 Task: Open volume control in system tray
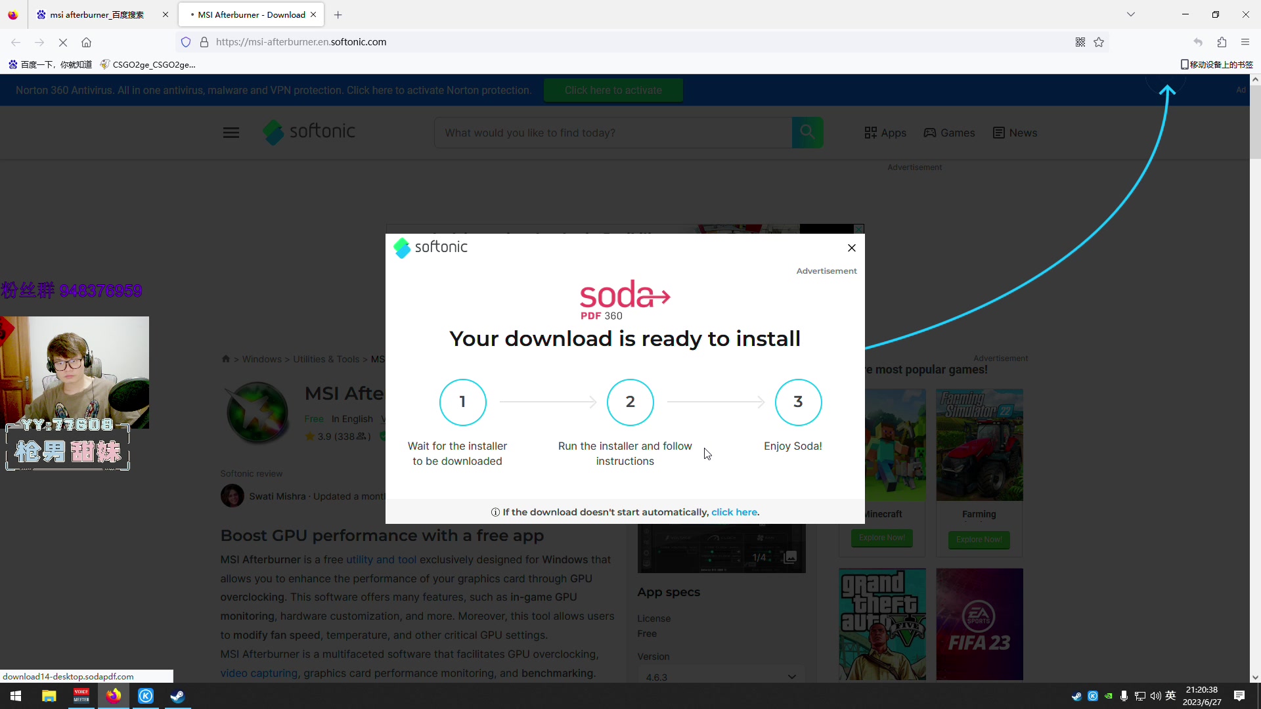click(x=1155, y=696)
